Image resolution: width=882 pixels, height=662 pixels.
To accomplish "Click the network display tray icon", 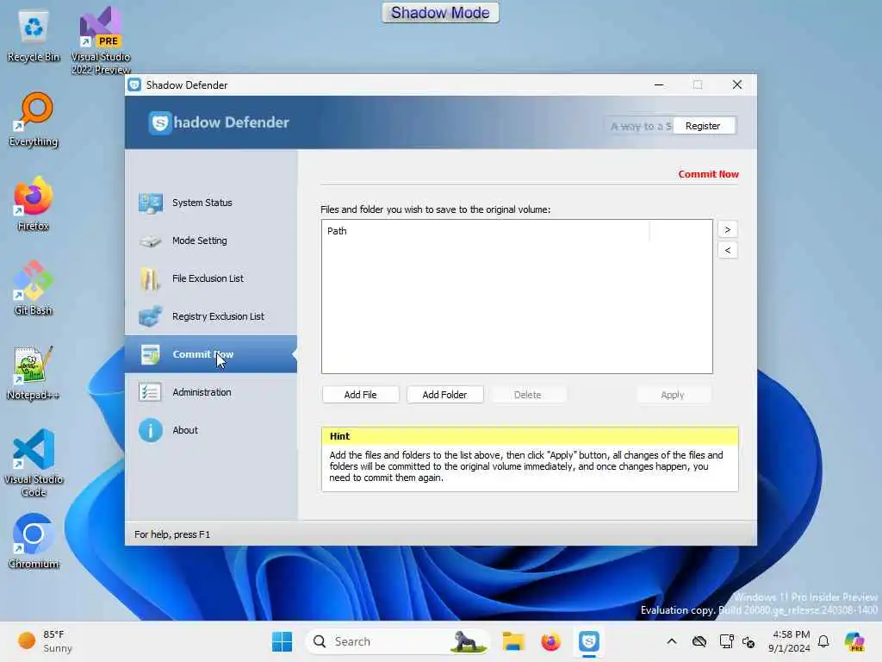I will [x=726, y=641].
